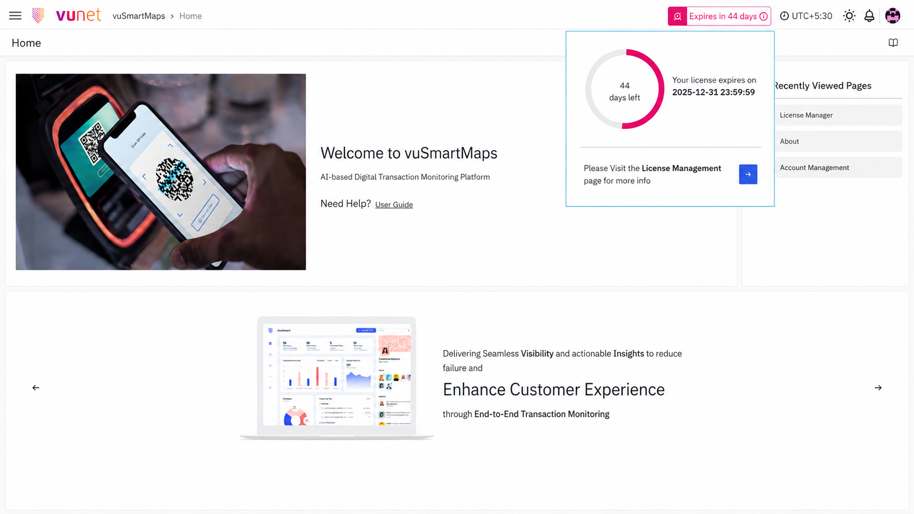Click the QR code phone image
This screenshot has height=514, width=914.
click(x=161, y=172)
